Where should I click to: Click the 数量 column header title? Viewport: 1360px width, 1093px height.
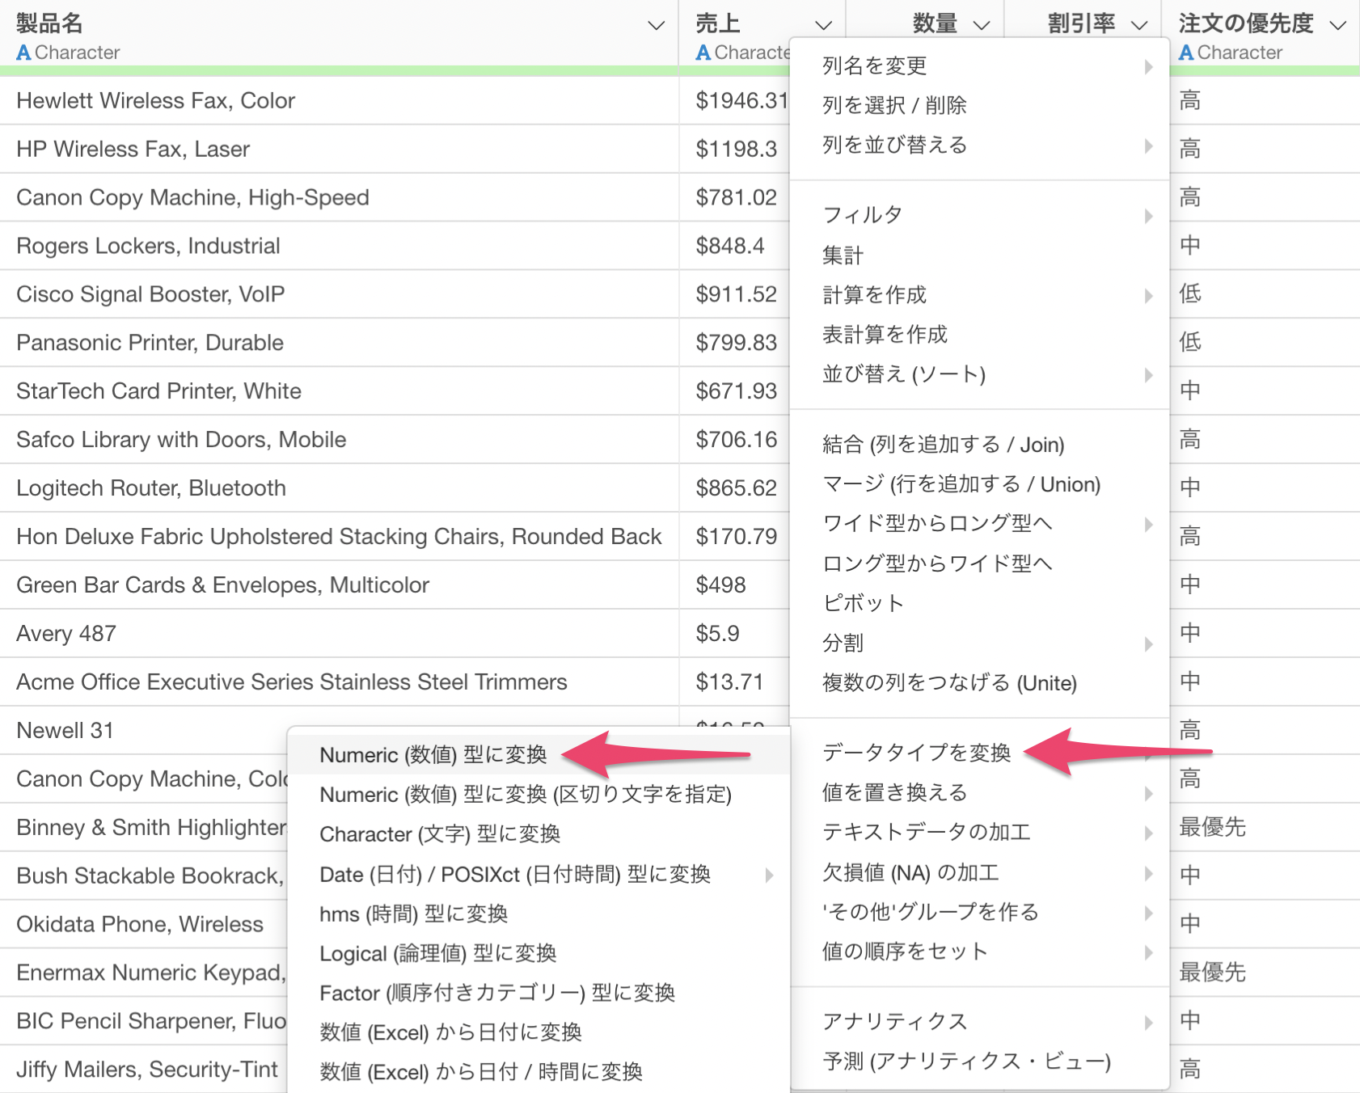935,23
